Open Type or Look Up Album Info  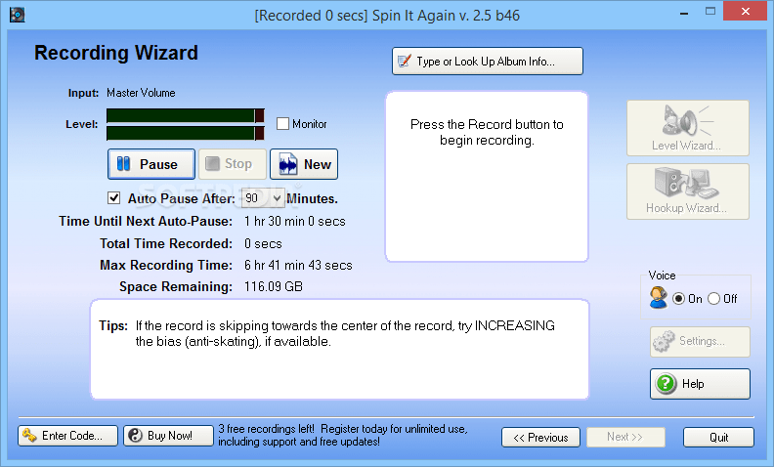pyautogui.click(x=488, y=62)
